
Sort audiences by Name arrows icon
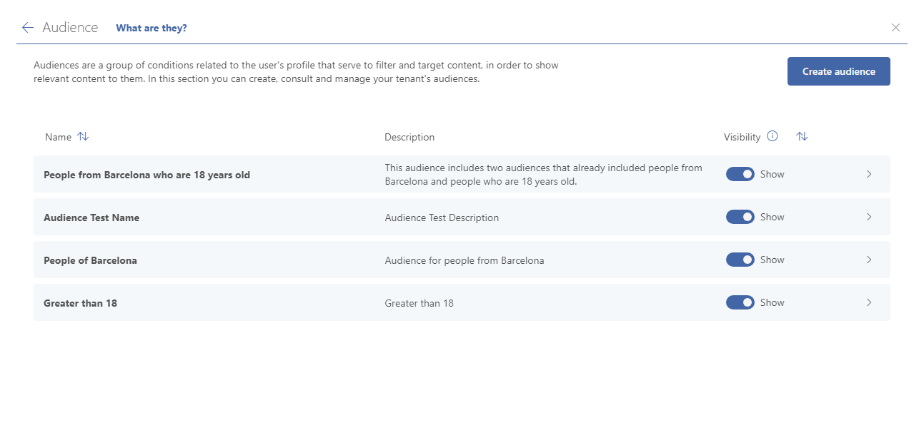click(x=83, y=137)
